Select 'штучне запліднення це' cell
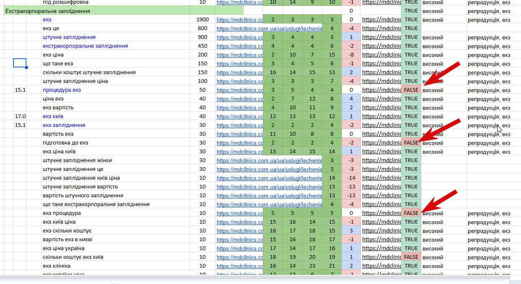Image resolution: width=521 pixels, height=284 pixels. click(116, 169)
